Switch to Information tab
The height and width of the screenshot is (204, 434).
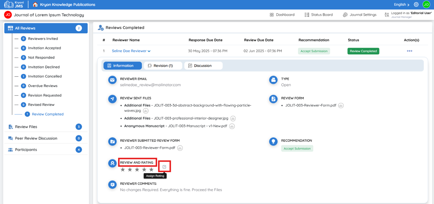[123, 66]
